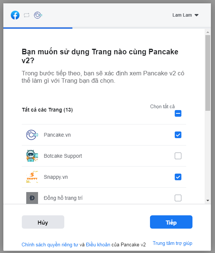
Task: Click the Pancake app logo in header
Action: (x=38, y=15)
